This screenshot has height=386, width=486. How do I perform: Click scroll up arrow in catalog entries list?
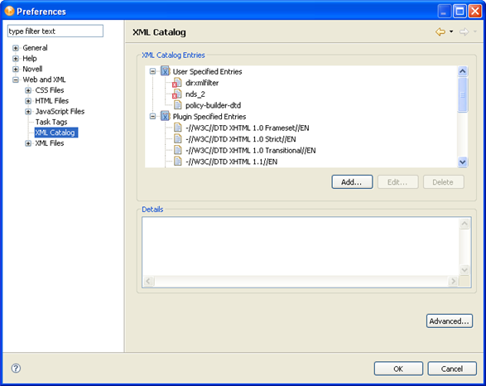coord(463,71)
